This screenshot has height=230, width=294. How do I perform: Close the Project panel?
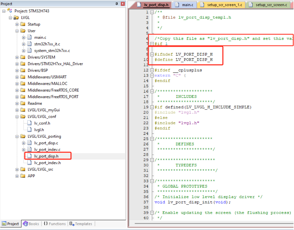tap(123, 4)
